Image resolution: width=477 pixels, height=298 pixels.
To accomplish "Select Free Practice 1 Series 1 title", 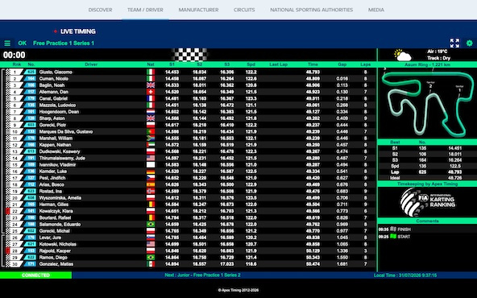I will [64, 43].
